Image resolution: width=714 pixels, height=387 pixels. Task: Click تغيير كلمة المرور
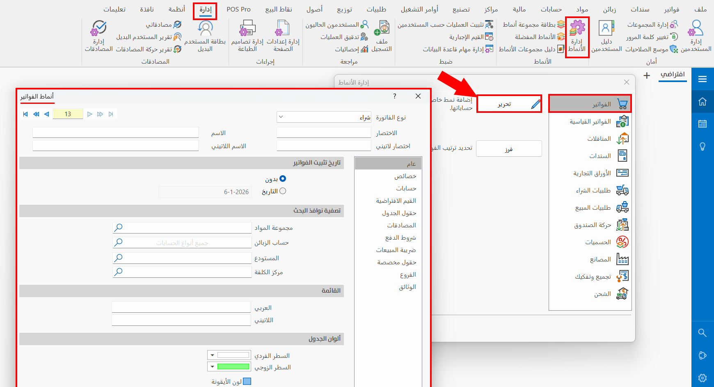[x=652, y=37]
